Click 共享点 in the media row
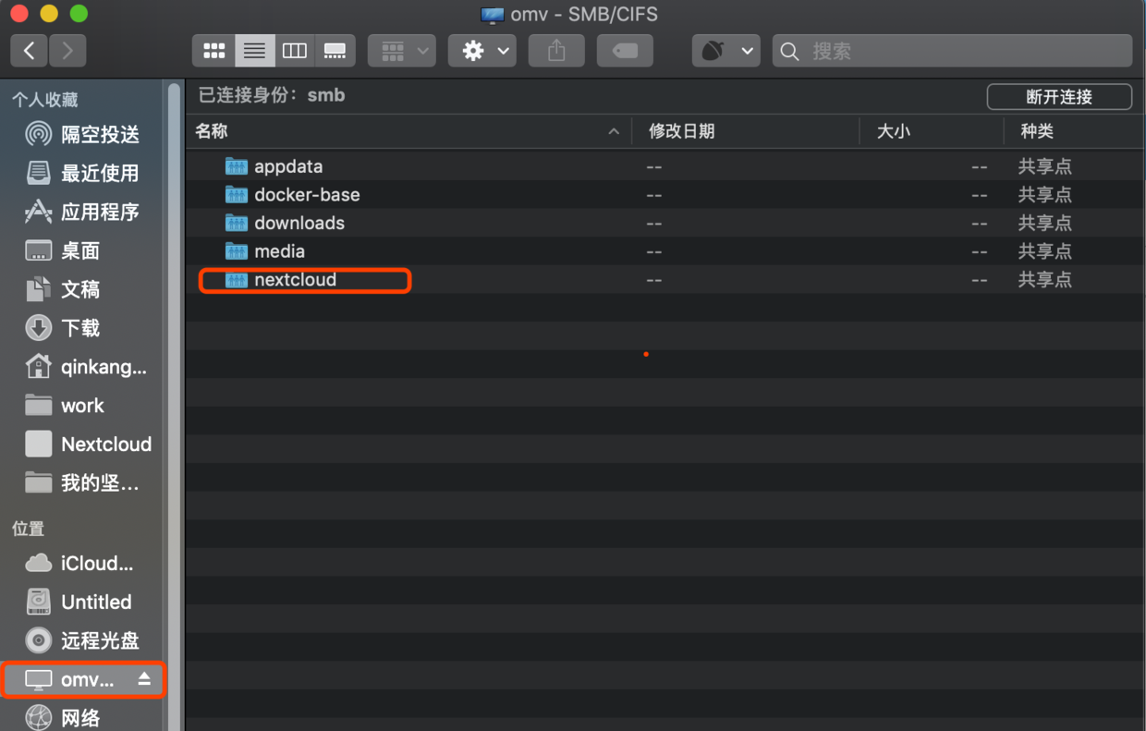The image size is (1146, 731). point(1045,251)
